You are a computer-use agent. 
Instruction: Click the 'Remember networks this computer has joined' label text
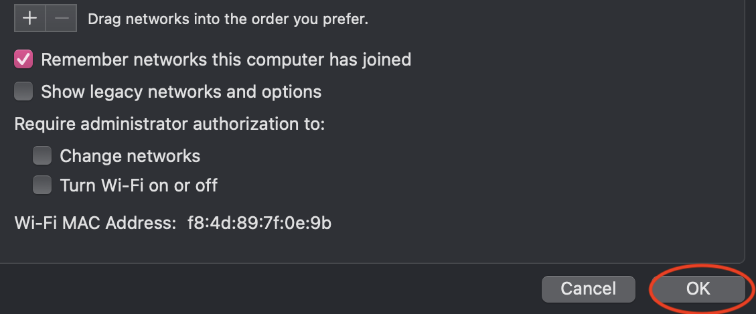pyautogui.click(x=226, y=60)
